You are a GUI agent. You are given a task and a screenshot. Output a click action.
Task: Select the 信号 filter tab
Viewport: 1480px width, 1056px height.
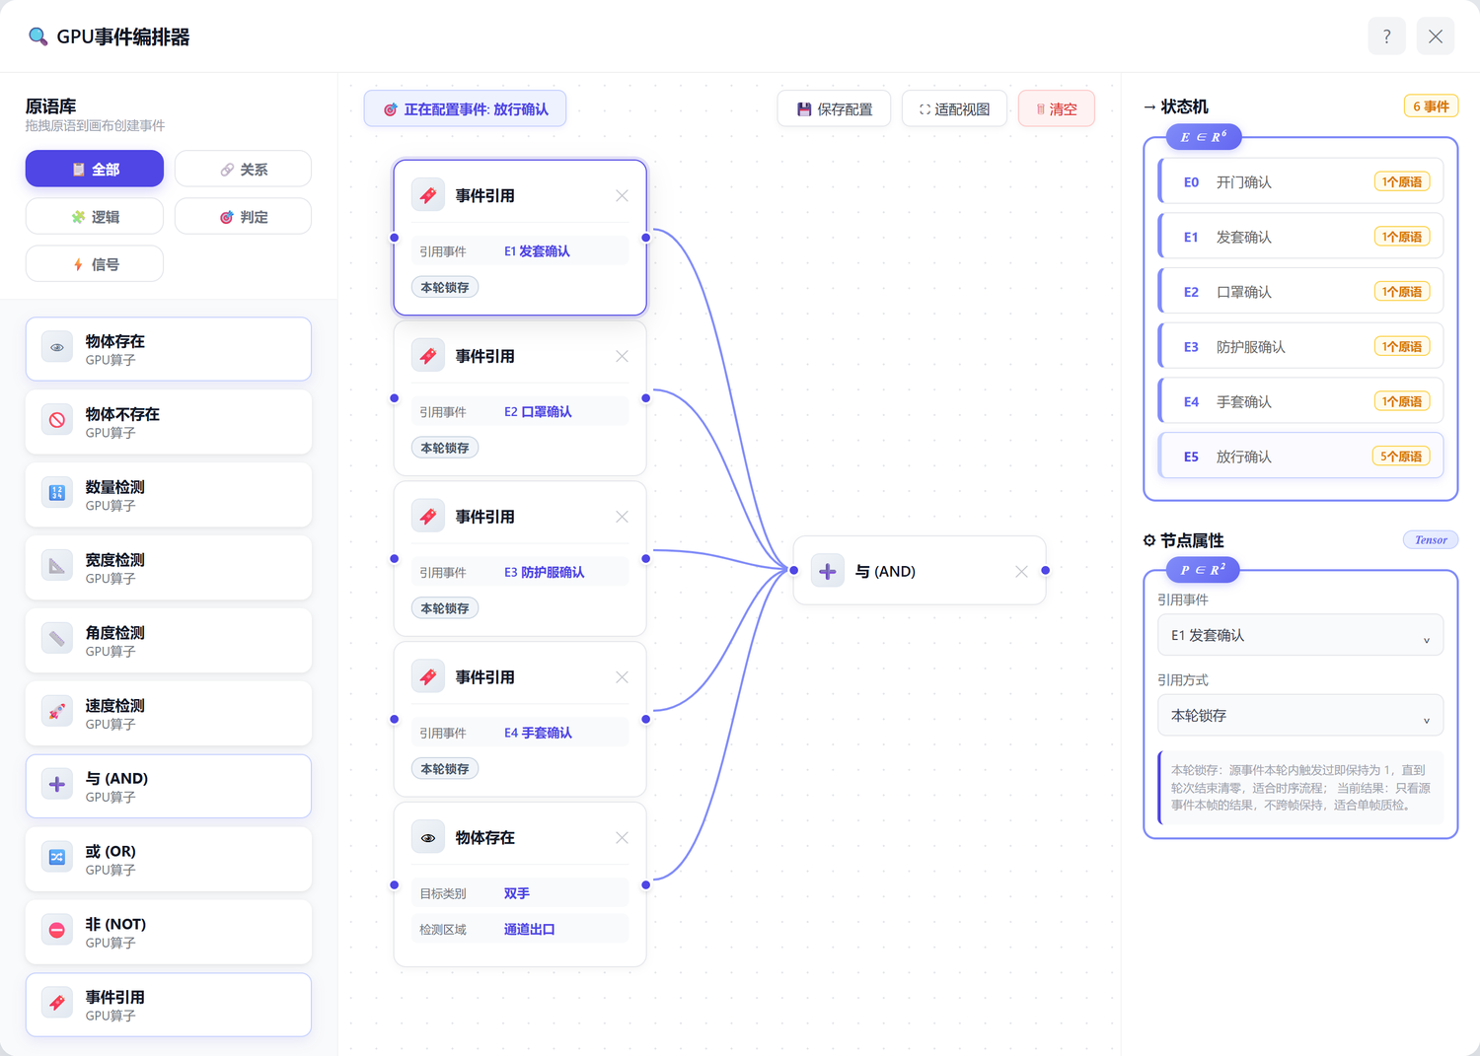95,263
